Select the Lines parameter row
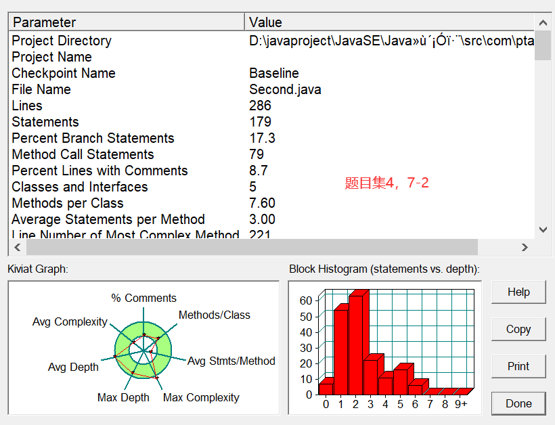This screenshot has height=425, width=555. (271, 106)
